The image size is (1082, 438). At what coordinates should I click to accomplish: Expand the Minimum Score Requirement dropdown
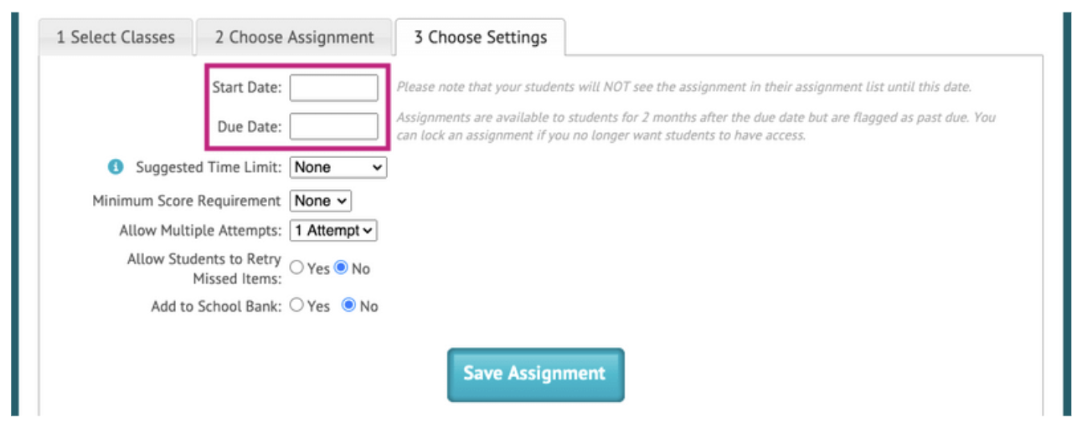click(321, 201)
